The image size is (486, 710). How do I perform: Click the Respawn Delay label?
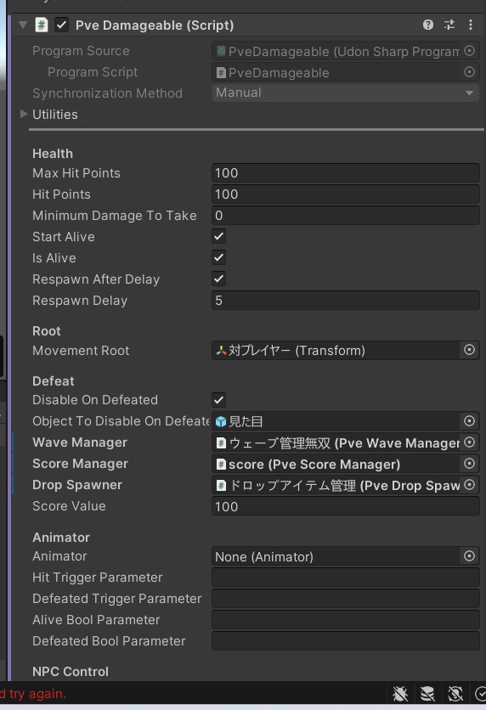coord(80,301)
